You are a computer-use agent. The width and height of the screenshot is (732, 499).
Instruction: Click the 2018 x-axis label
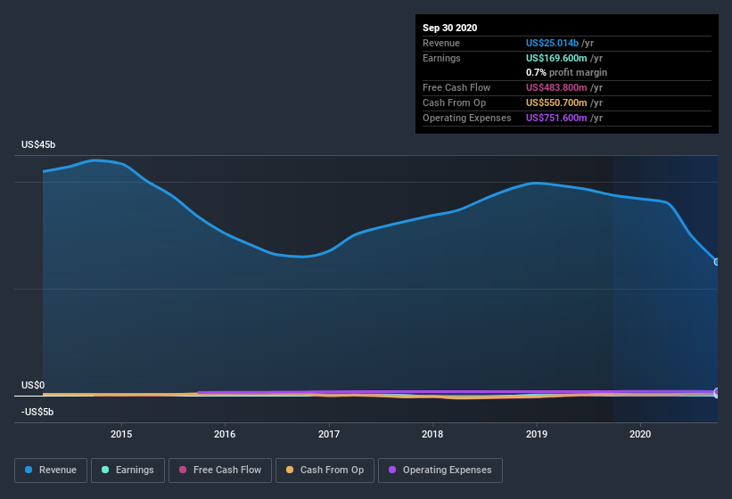432,434
